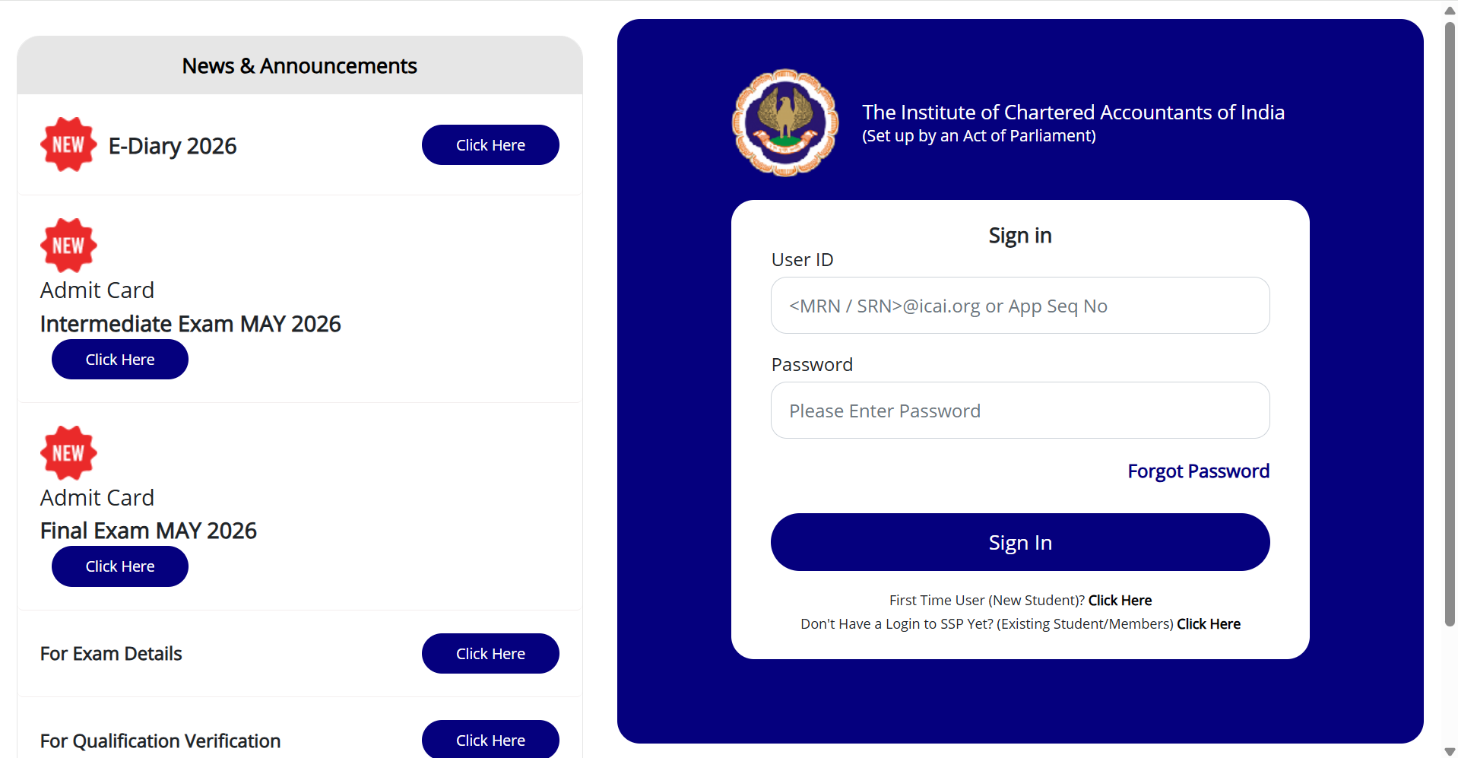Open Final Exam MAY 2026 admit card link

click(x=119, y=566)
